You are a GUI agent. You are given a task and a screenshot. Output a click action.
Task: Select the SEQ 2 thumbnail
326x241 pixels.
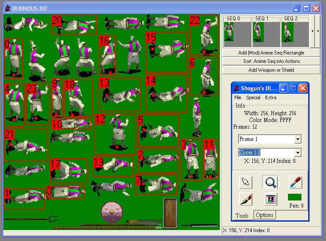[x=295, y=34]
